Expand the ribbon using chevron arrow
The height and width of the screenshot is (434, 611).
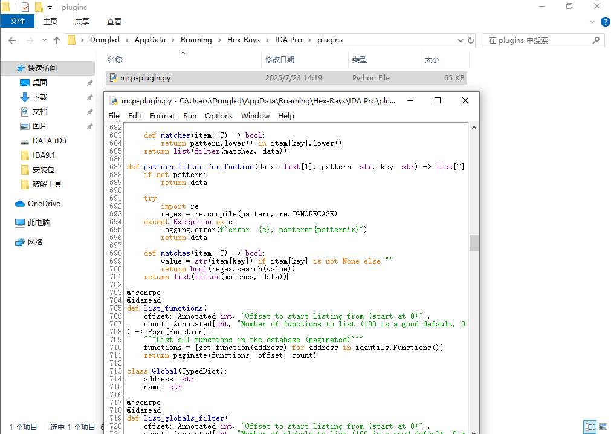pyautogui.click(x=592, y=22)
